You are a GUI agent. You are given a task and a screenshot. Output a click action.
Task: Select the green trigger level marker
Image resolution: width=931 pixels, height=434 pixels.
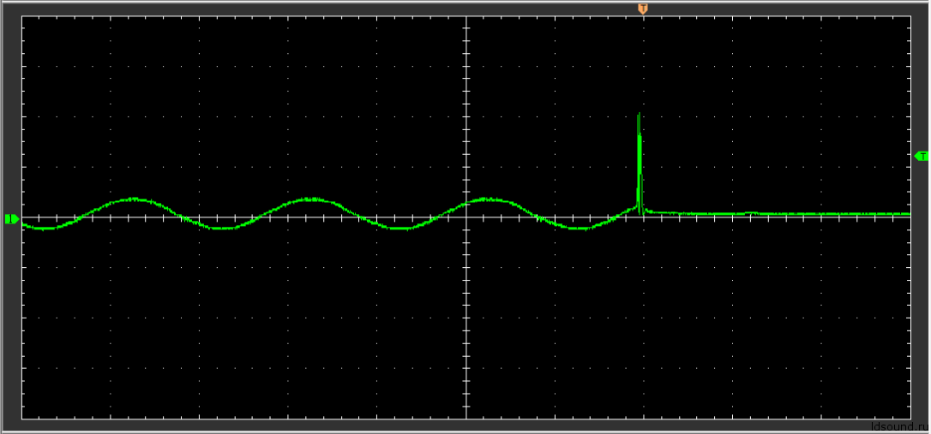coord(922,156)
